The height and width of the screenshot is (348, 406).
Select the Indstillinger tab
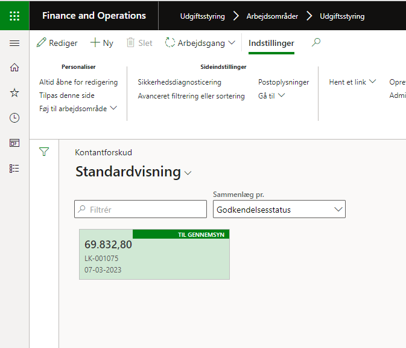coord(271,43)
